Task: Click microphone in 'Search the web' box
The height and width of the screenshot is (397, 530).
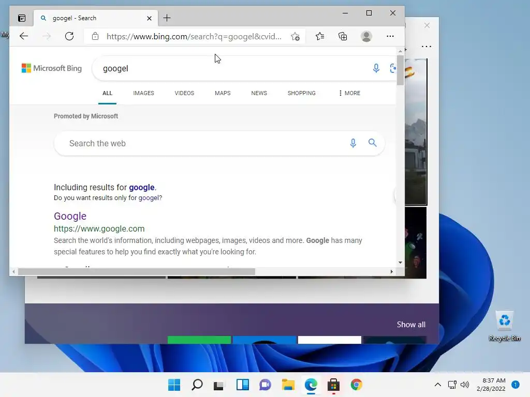Action: coord(353,143)
